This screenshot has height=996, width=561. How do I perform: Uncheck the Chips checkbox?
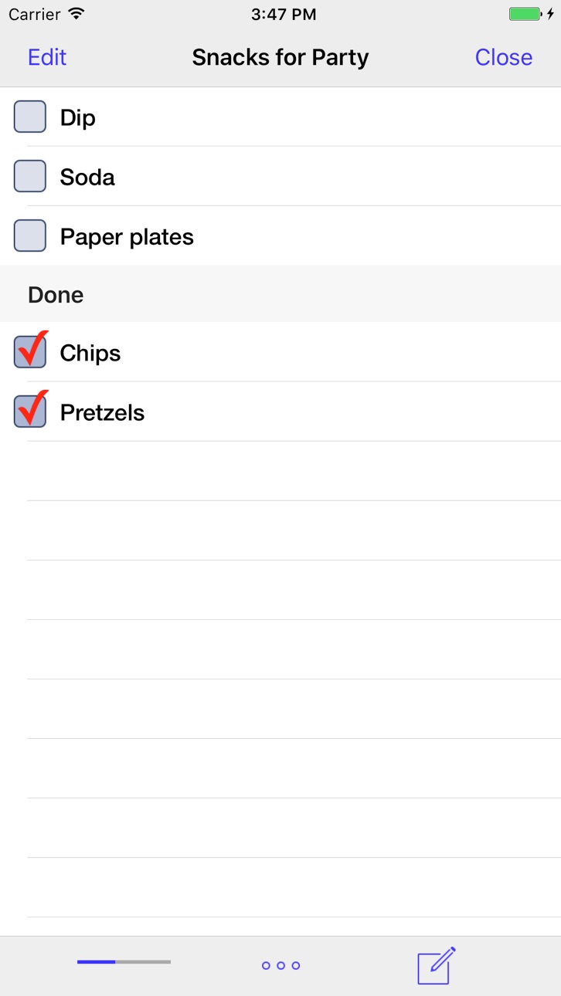pyautogui.click(x=31, y=350)
